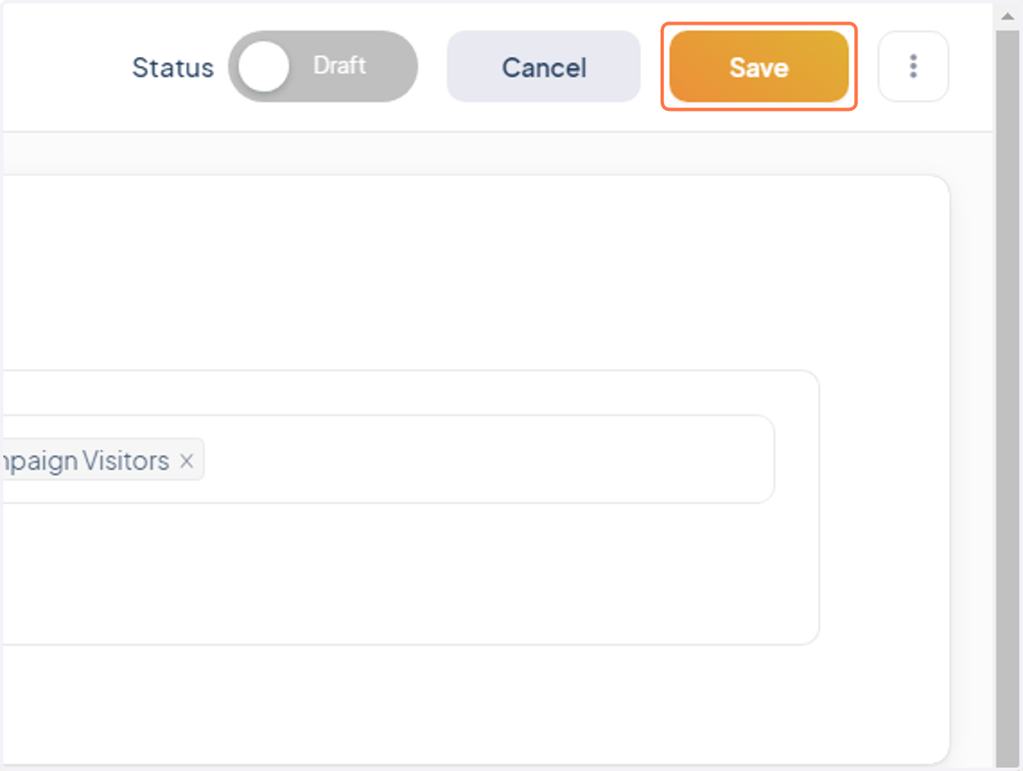
Task: Click the scrollbar up arrow
Action: [1008, 14]
